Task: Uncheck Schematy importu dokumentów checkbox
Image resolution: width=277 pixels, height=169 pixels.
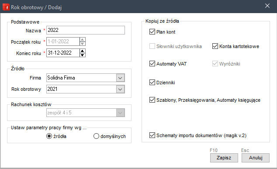Action: tap(152, 135)
